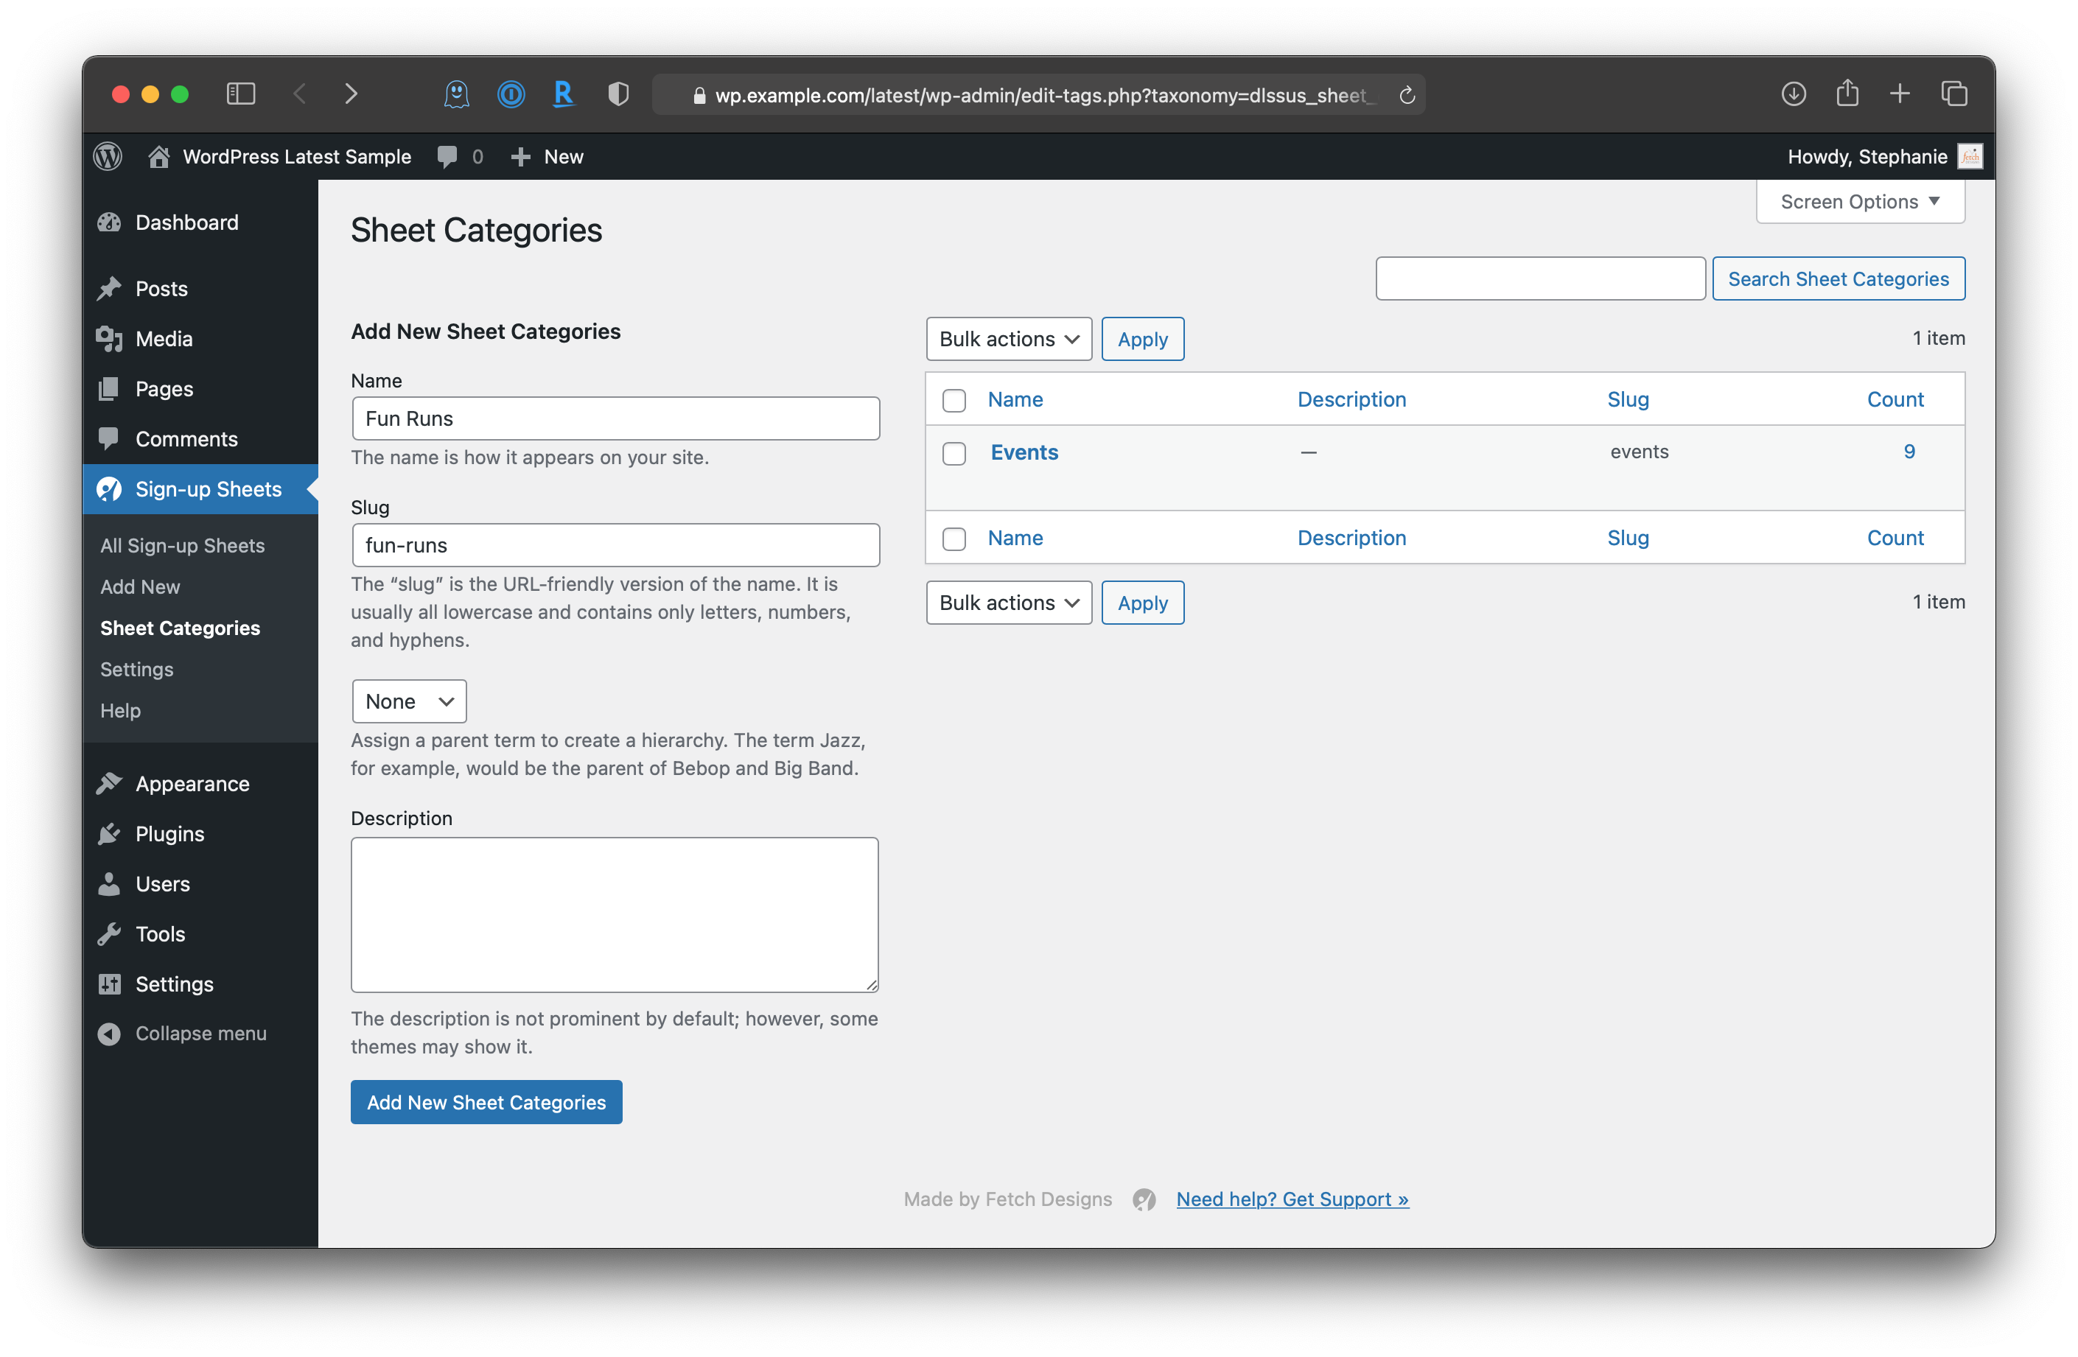The width and height of the screenshot is (2078, 1357).
Task: Sort by Description in table header
Action: click(x=1351, y=400)
